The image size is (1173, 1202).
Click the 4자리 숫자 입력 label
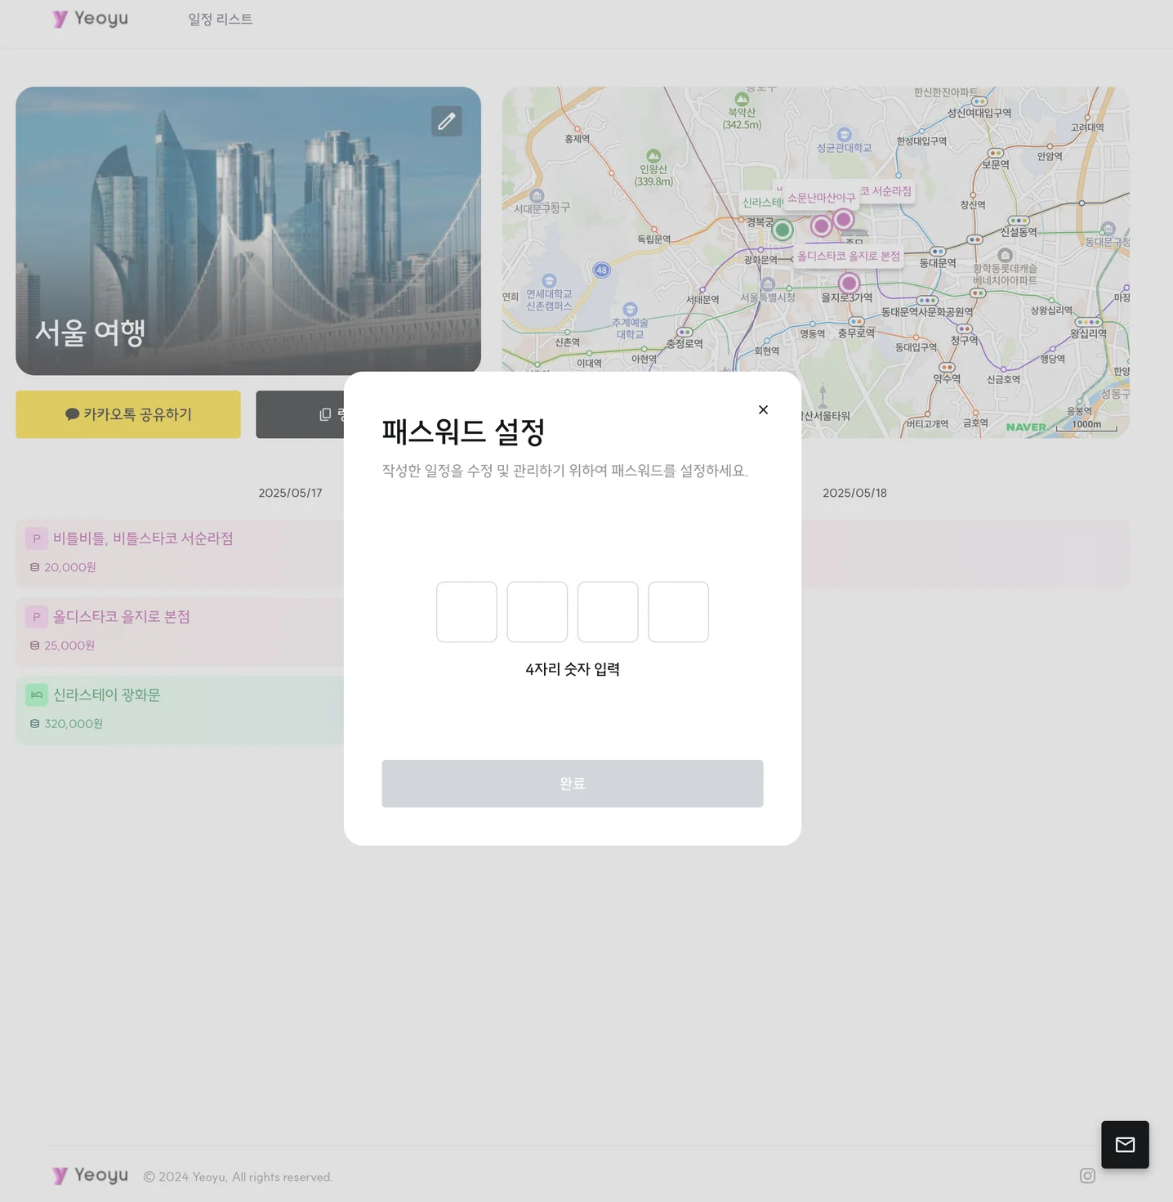[573, 669]
